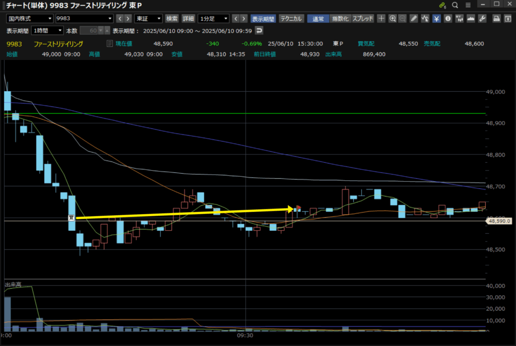Viewport: 516px width, 346px height.
Task: Click the 本数 bar count field
Action: (89, 31)
